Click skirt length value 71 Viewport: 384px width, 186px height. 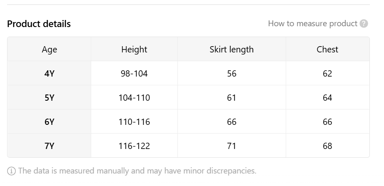[232, 146]
